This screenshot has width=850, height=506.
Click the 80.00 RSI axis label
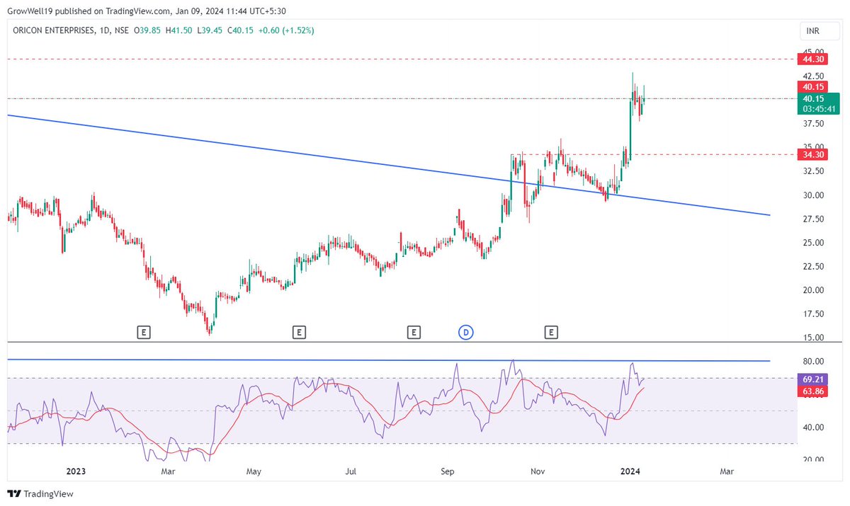(815, 362)
